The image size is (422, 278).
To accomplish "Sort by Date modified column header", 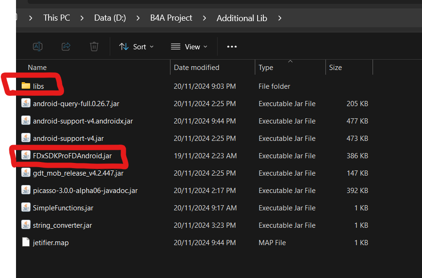I will coord(196,67).
